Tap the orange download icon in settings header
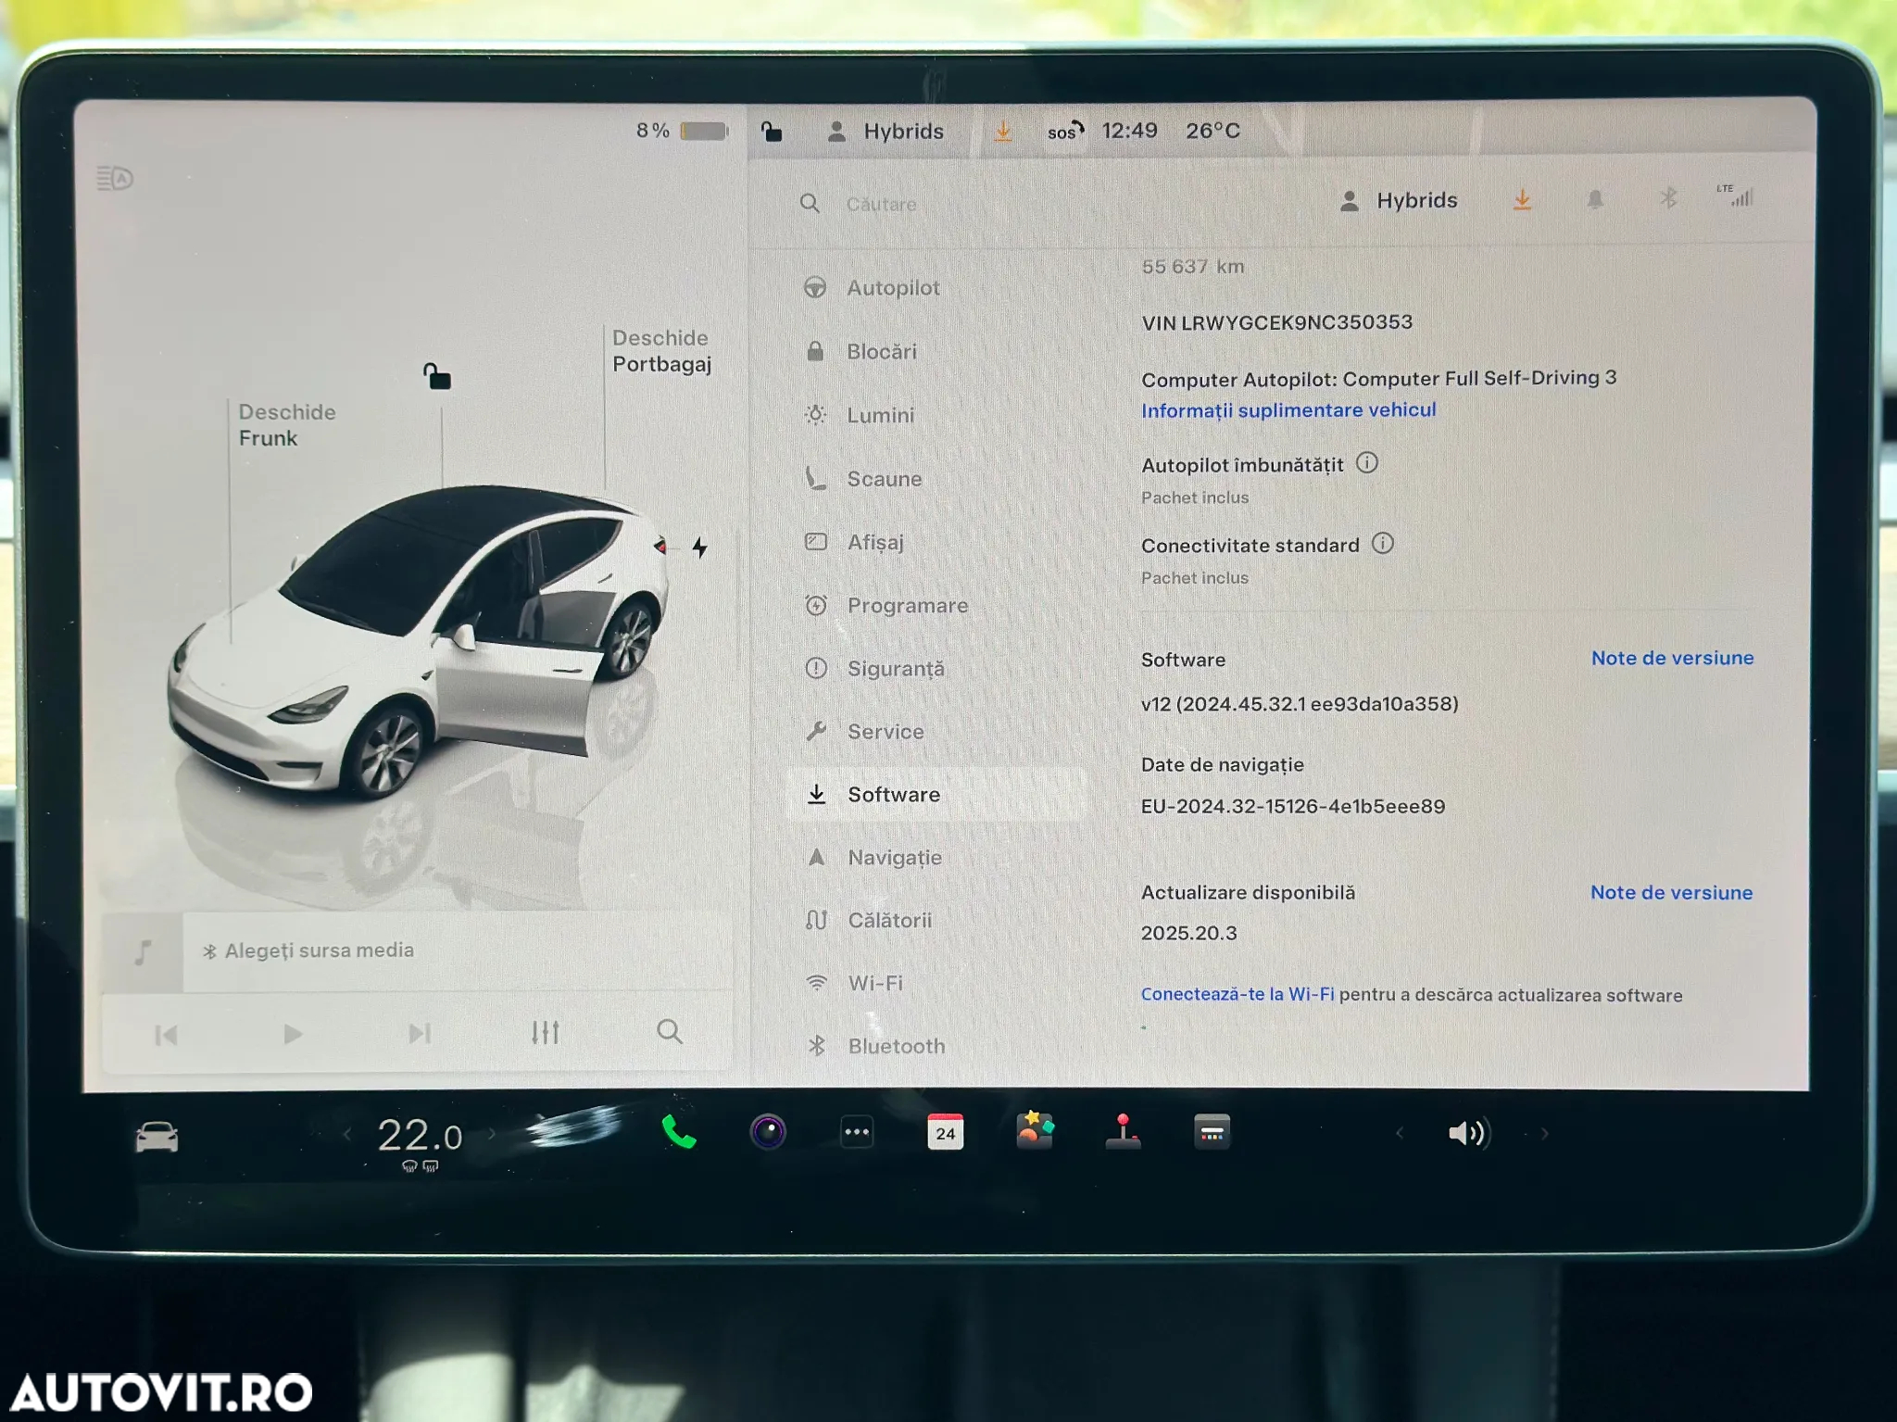 point(1522,200)
